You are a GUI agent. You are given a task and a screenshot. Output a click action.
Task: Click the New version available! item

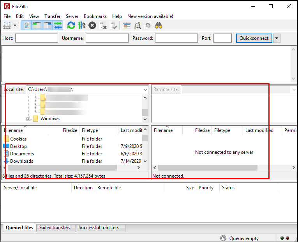click(x=150, y=16)
